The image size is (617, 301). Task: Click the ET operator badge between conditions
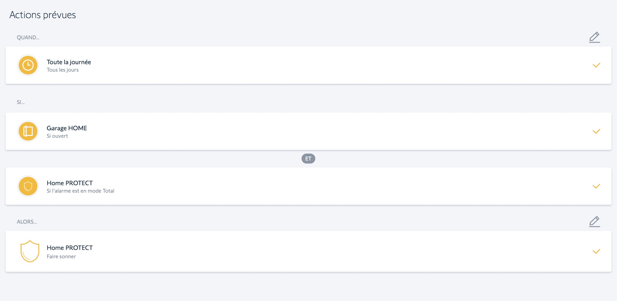point(308,159)
